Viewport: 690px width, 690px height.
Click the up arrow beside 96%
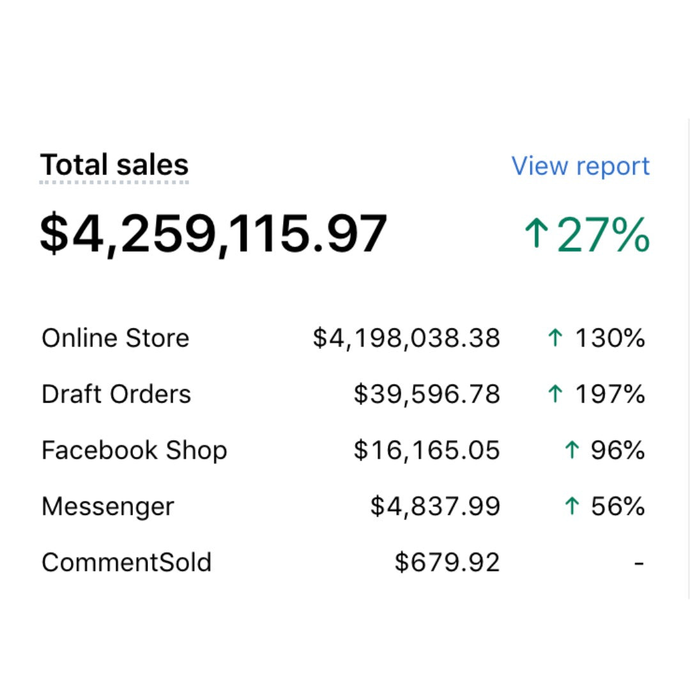click(x=572, y=450)
